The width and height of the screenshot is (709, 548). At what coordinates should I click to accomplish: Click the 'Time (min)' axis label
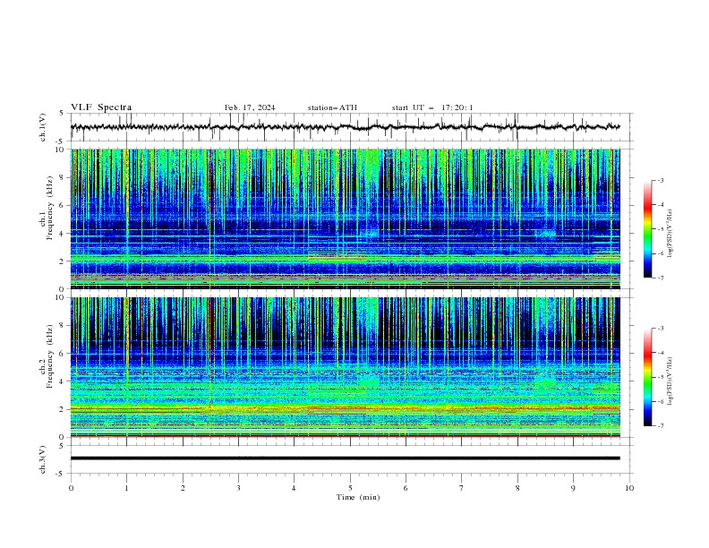click(358, 497)
